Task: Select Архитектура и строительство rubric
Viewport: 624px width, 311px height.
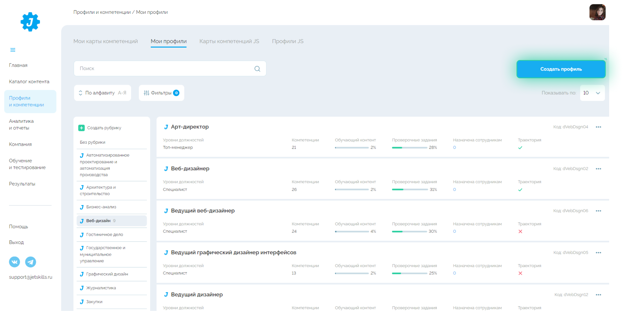Action: click(x=112, y=191)
